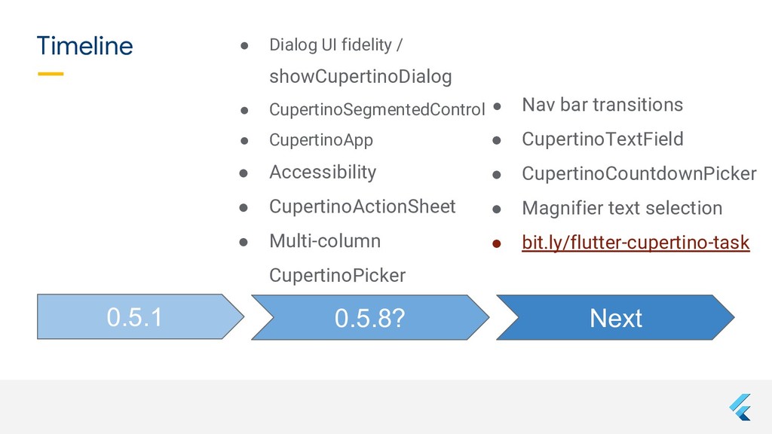Select the 0.5.8? timeline arrow

point(369,319)
